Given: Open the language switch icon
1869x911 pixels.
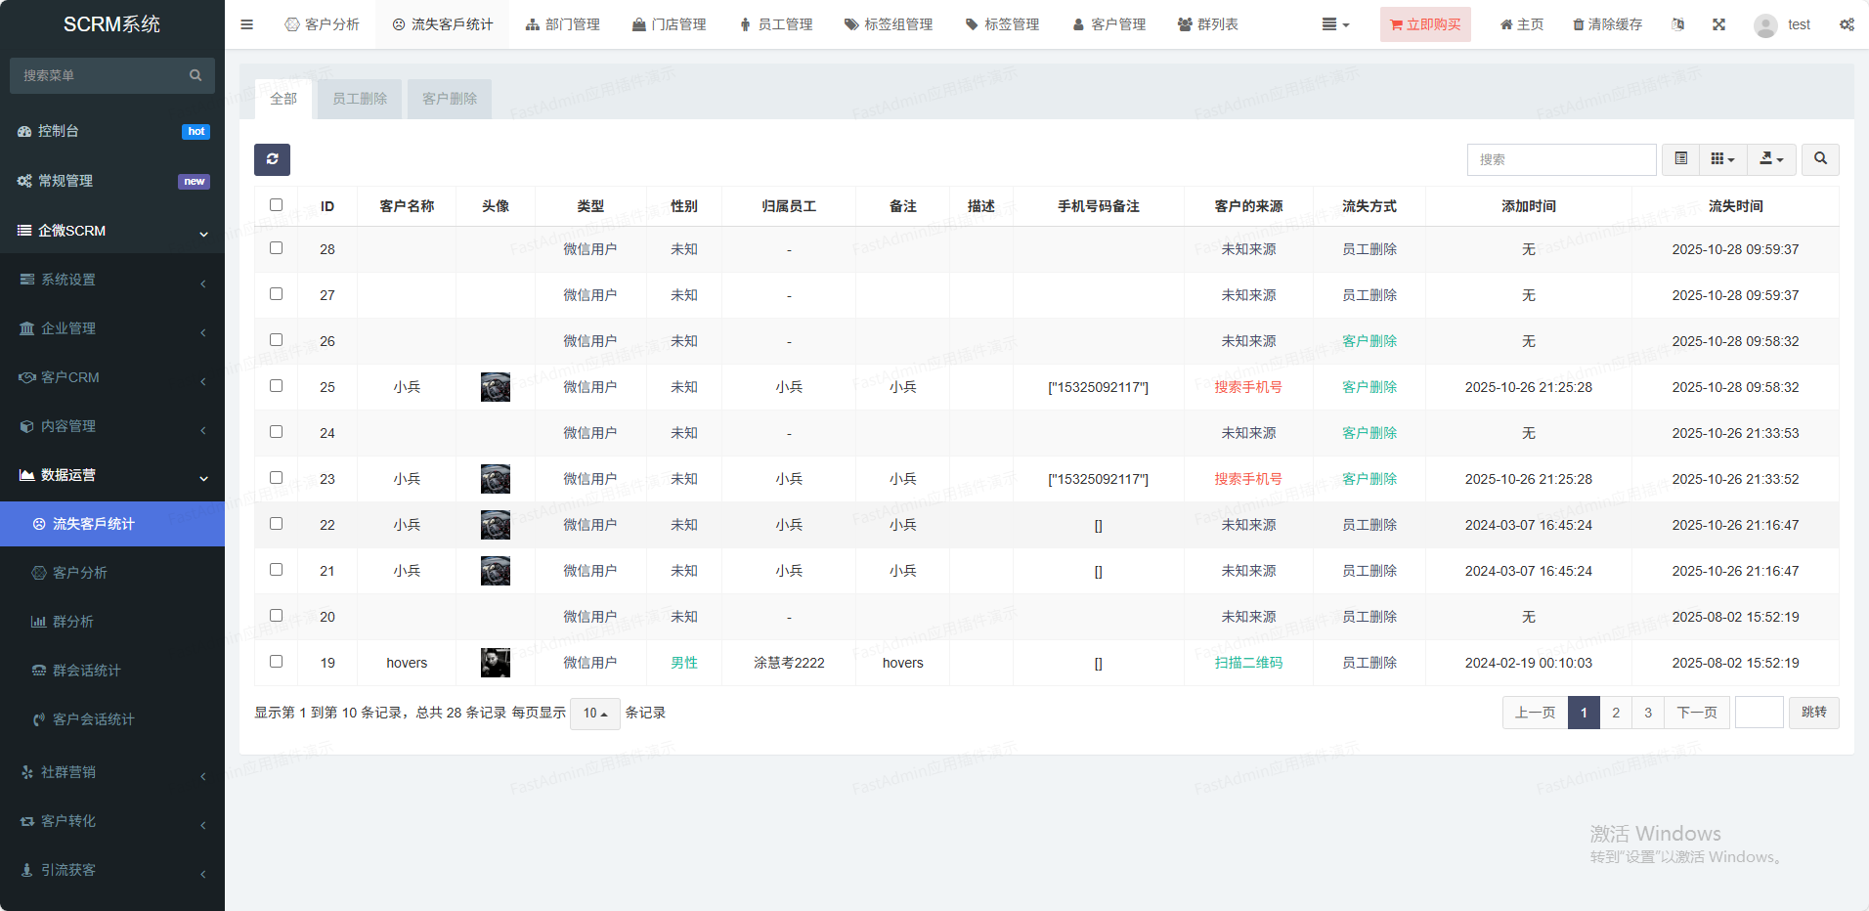Looking at the screenshot, I should (1677, 24).
